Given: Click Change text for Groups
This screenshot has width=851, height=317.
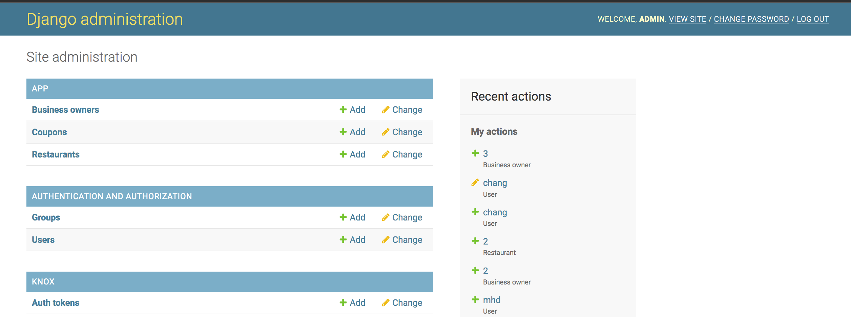Looking at the screenshot, I should tap(407, 217).
